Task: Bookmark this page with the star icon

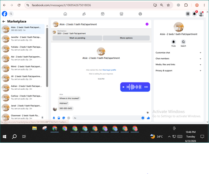Action: [168, 5]
